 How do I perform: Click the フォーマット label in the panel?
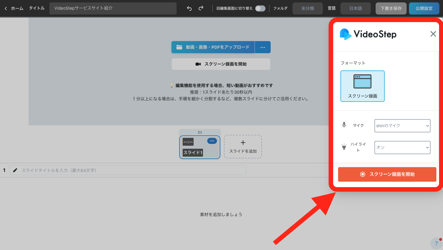[353, 63]
